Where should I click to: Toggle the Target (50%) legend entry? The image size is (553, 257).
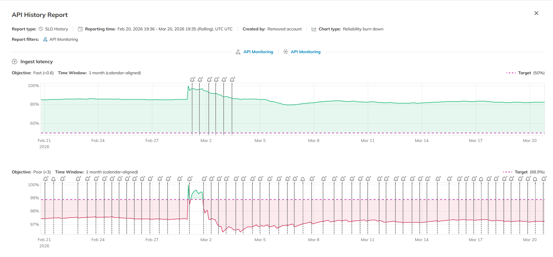coord(525,73)
